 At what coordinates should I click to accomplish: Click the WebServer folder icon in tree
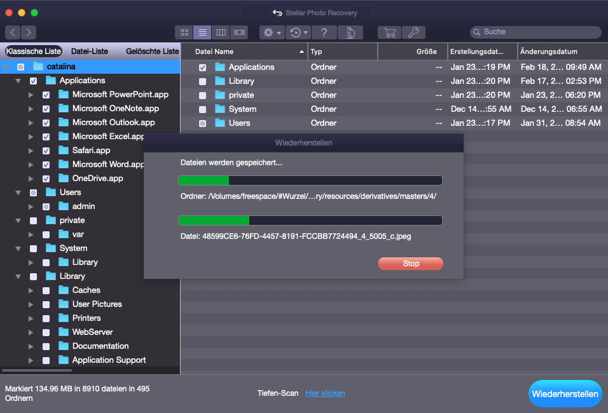[64, 332]
